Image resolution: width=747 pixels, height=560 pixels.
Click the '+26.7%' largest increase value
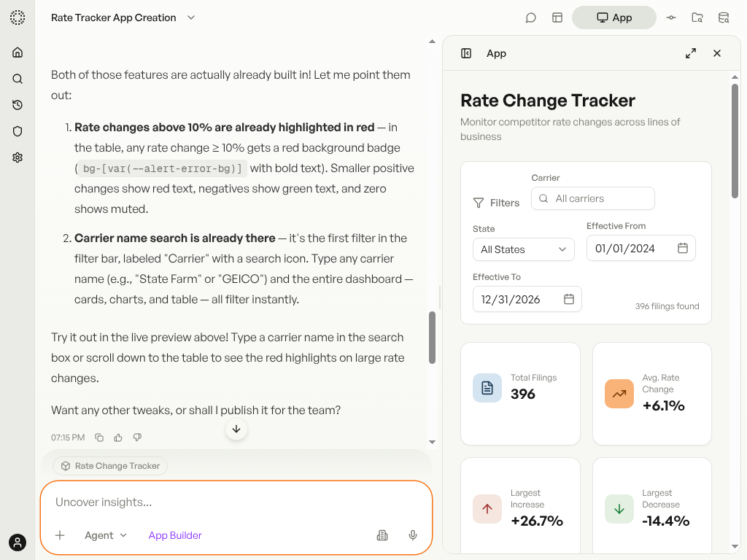point(537,521)
